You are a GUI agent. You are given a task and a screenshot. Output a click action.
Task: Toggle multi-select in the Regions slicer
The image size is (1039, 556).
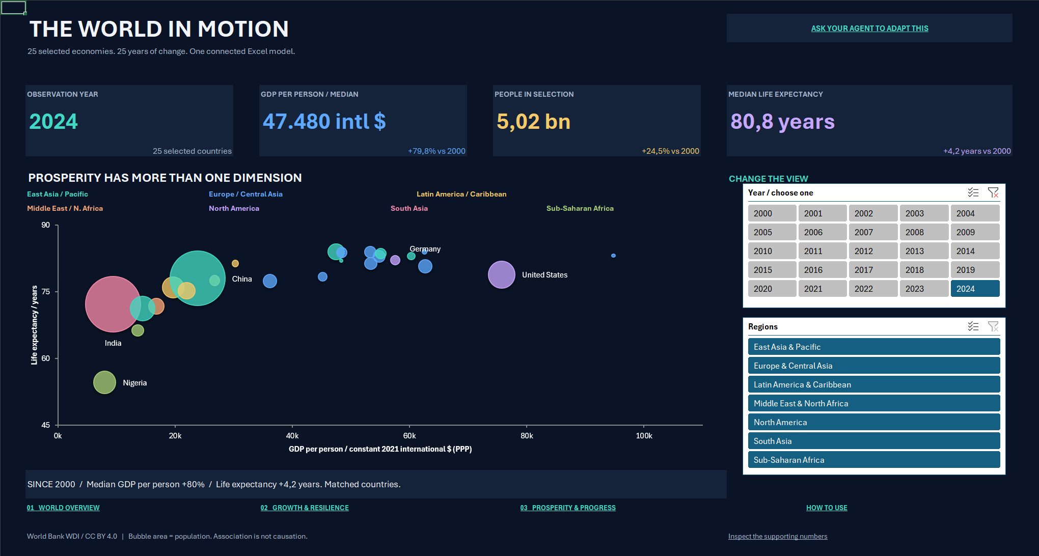pos(973,326)
